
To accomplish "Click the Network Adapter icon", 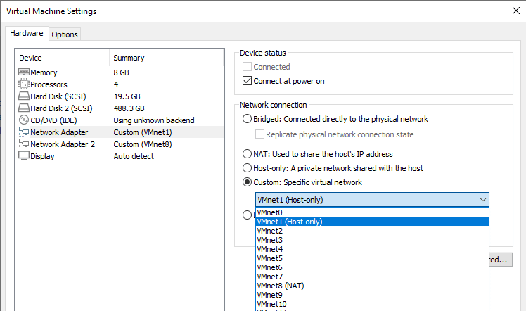I will [x=23, y=132].
